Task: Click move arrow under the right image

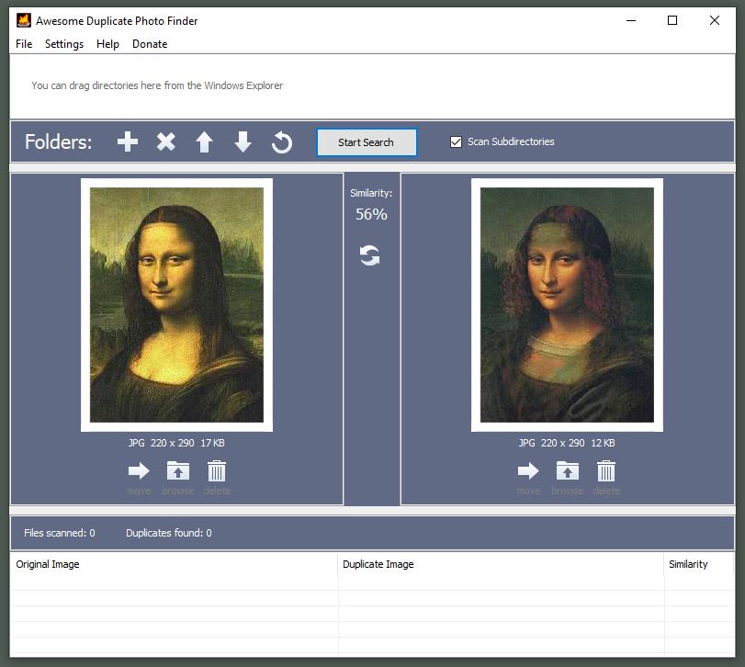Action: (x=528, y=470)
